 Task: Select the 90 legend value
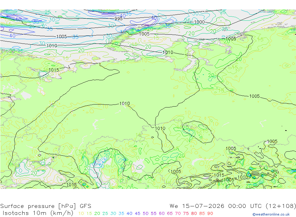pyautogui.click(x=210, y=213)
